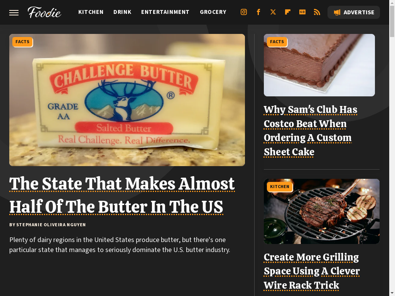
Task: Select the Entertainment nav item
Action: [165, 12]
